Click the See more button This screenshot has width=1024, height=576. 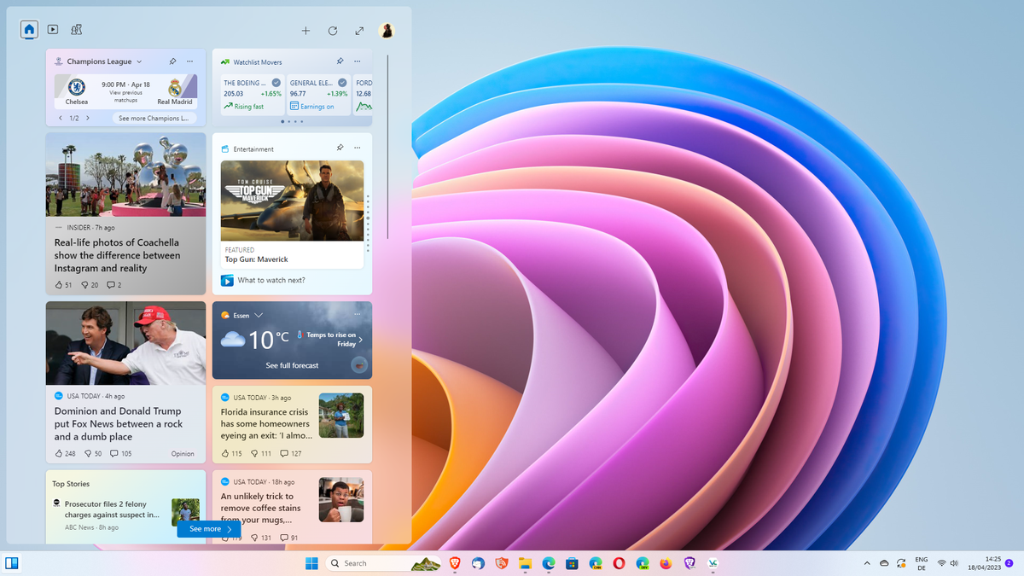(x=209, y=529)
